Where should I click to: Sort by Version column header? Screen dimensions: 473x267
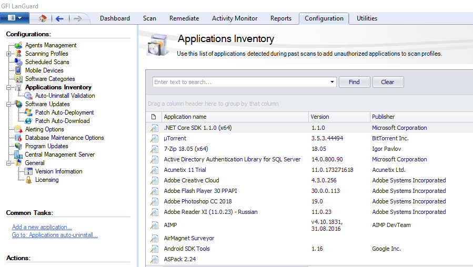tap(339, 117)
